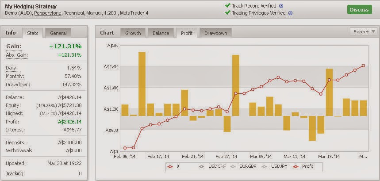Open the Export dropdown menu

[363, 32]
